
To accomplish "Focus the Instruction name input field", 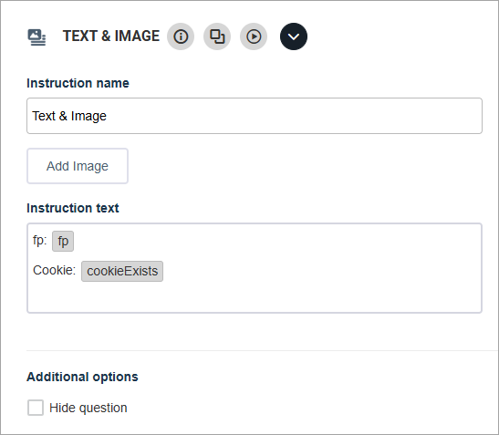I will click(255, 116).
